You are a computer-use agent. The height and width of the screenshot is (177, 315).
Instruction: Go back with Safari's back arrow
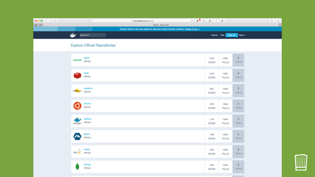pyautogui.click(x=46, y=21)
